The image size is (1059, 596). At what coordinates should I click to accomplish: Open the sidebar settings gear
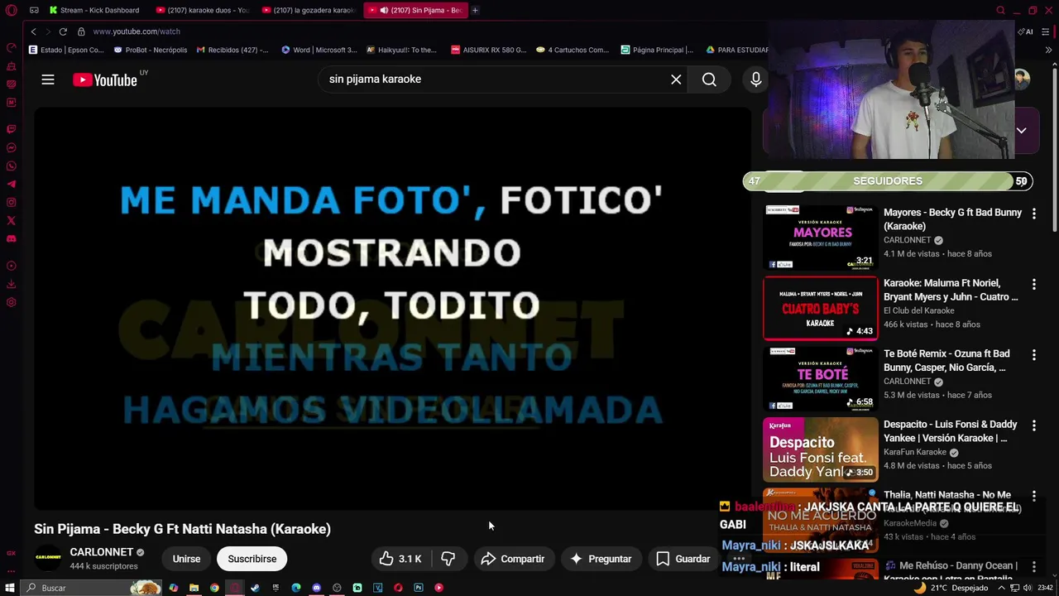[12, 302]
